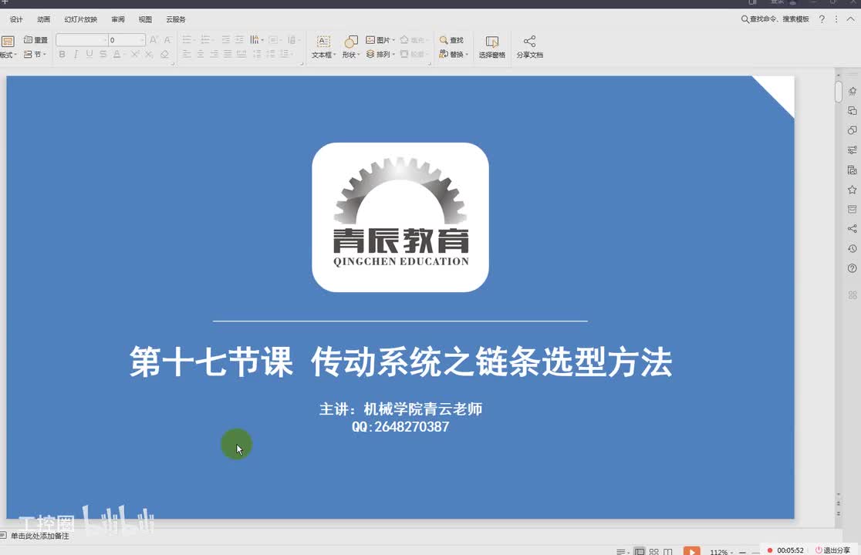The height and width of the screenshot is (555, 861).
Task: Open the 112% zoom level dropdown
Action: (721, 552)
